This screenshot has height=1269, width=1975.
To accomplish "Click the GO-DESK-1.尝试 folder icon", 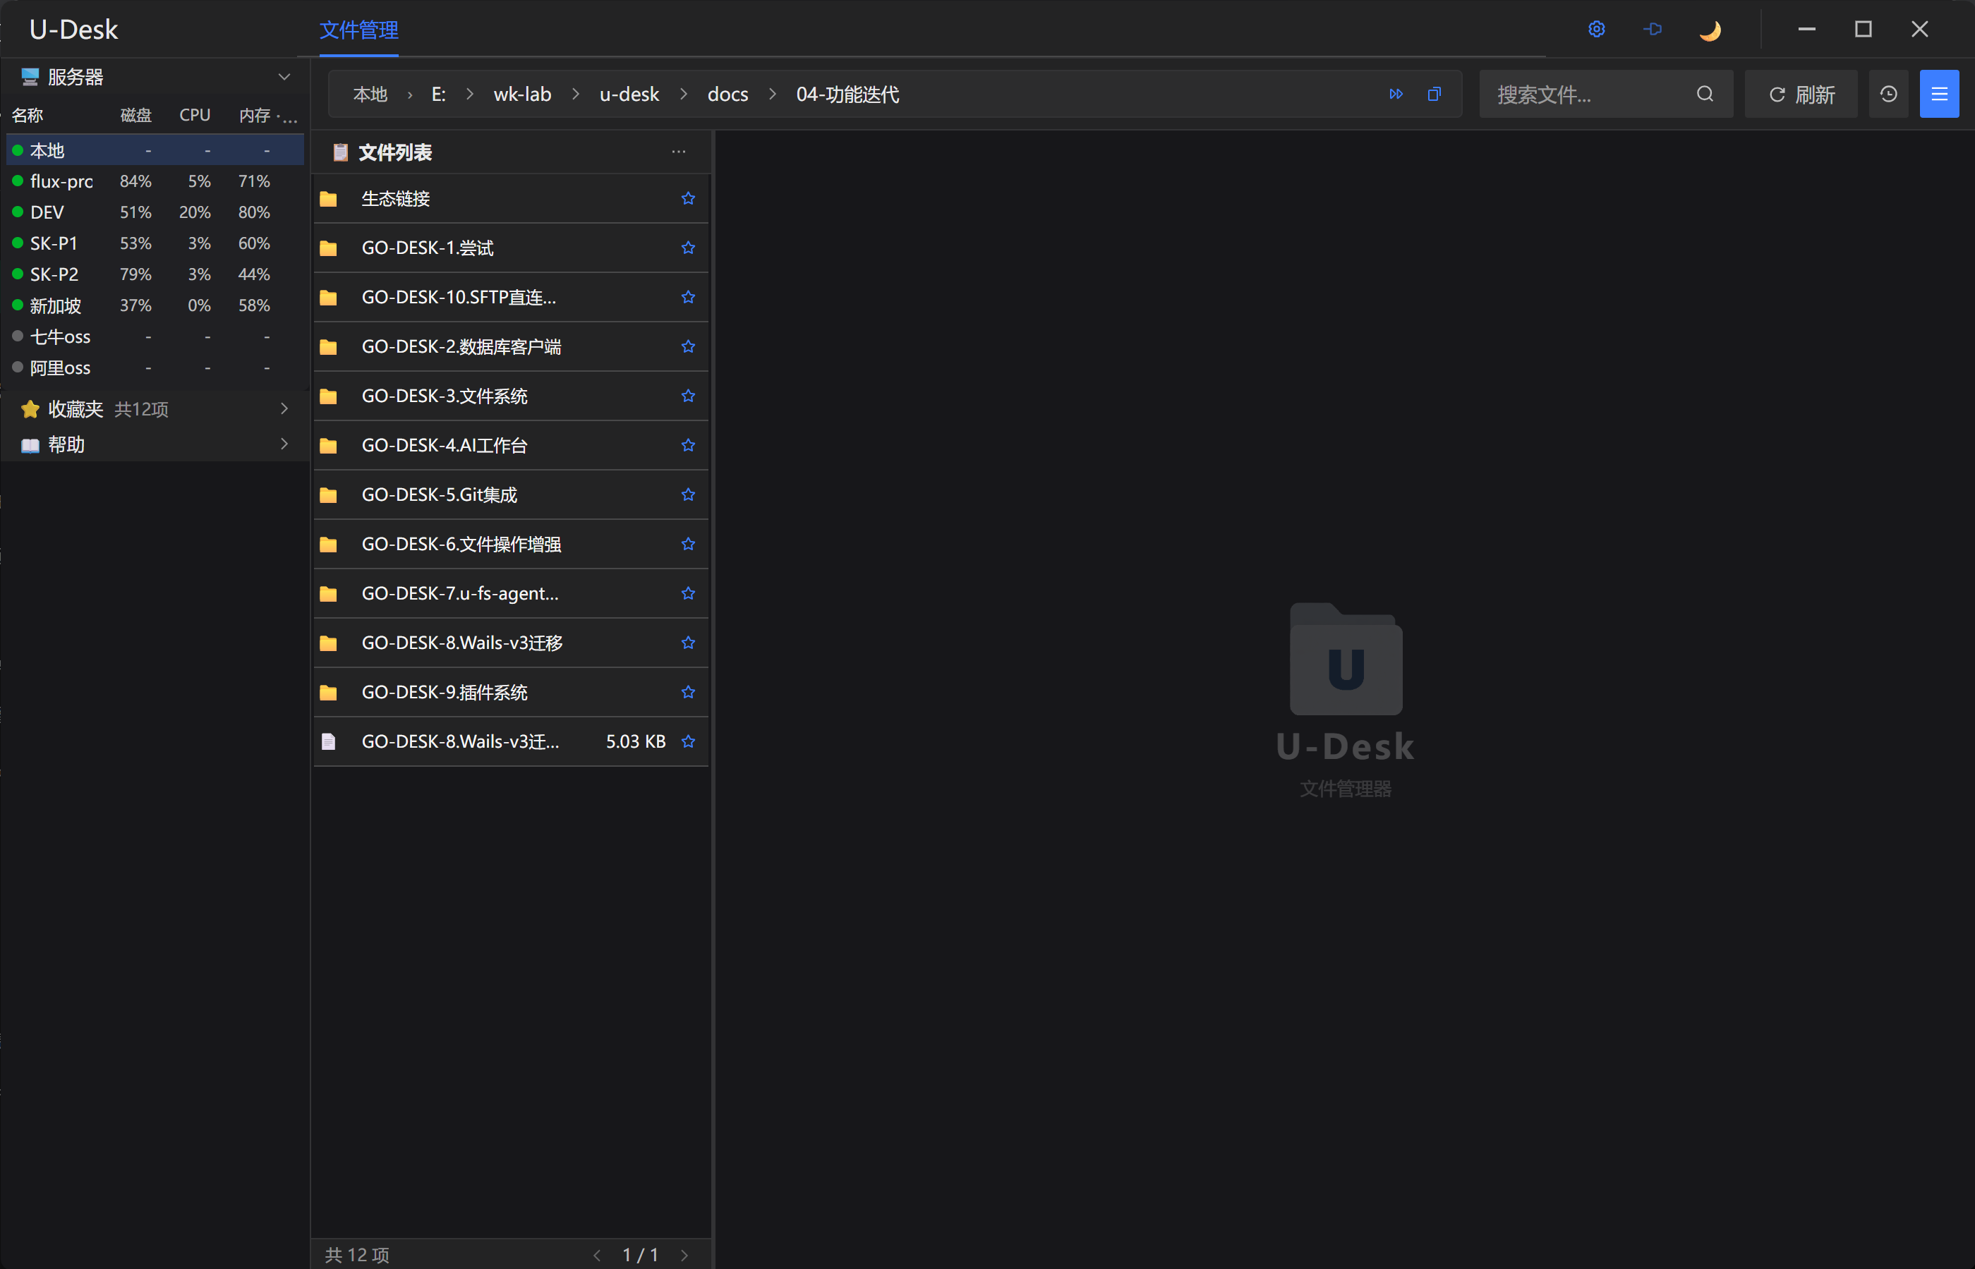I will coord(328,248).
